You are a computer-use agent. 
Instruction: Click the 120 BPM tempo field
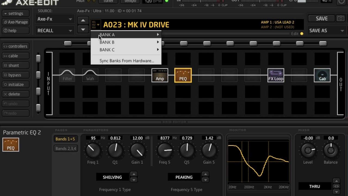point(153,2)
